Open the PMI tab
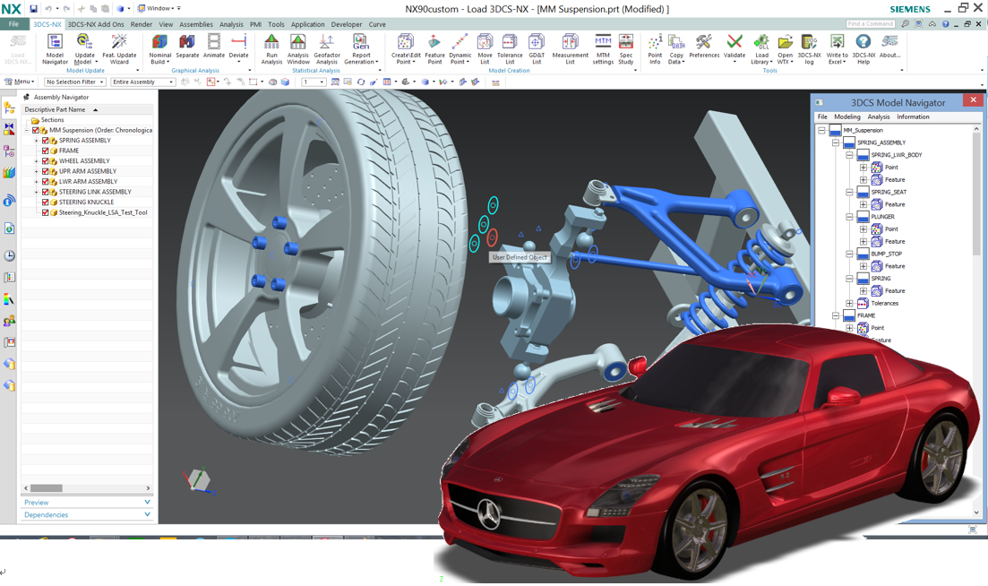 [255, 24]
